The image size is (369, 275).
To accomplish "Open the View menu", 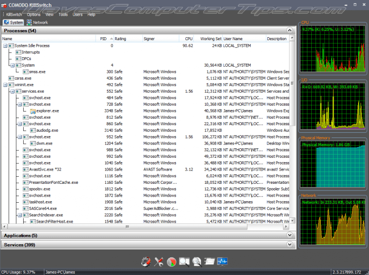I will (x=49, y=15).
